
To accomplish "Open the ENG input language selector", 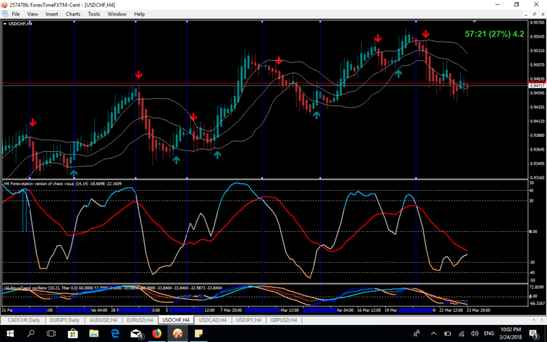I will pos(488,333).
